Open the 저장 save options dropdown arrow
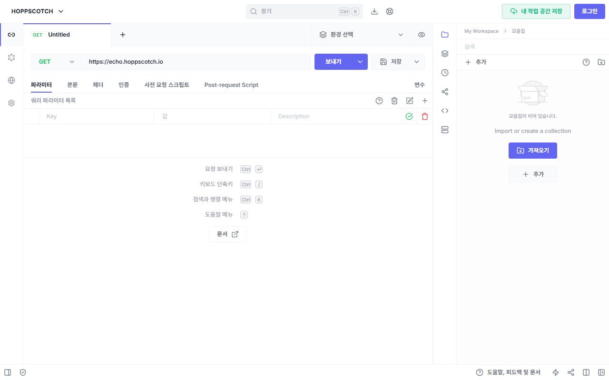 417,61
